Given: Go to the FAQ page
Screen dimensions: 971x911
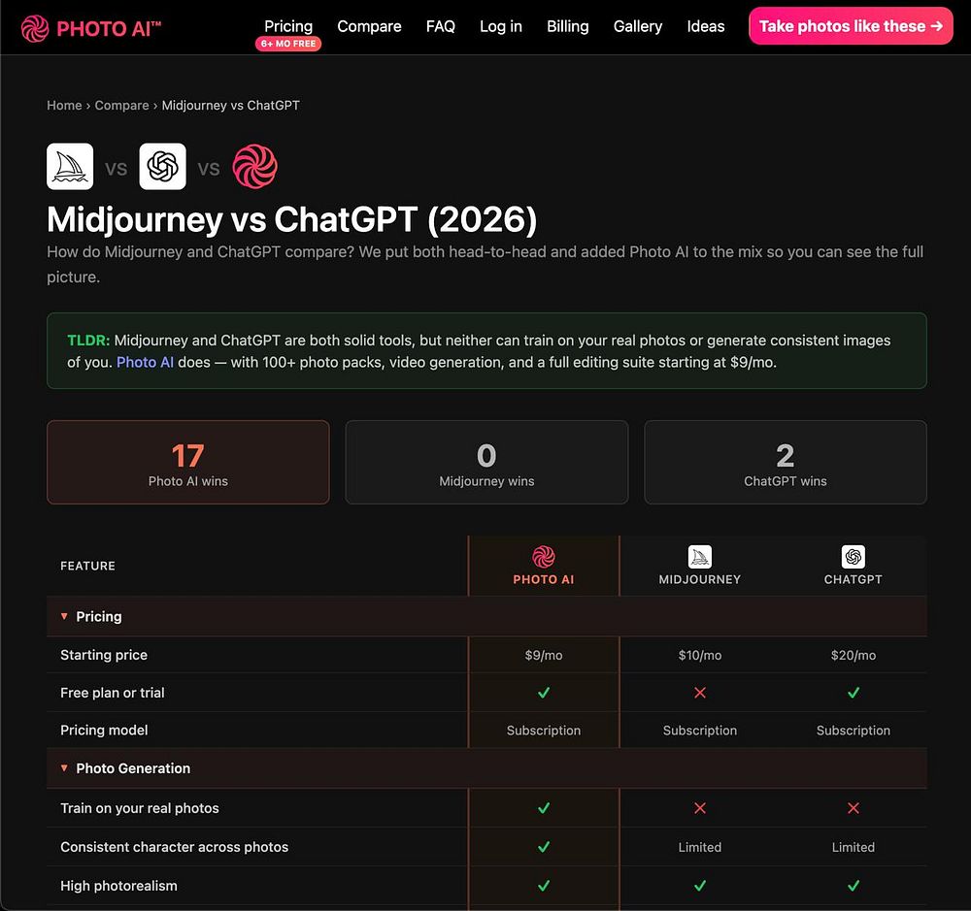Looking at the screenshot, I should (440, 26).
